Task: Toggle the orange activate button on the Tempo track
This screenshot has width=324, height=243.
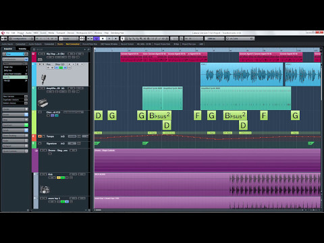Action: click(40, 136)
